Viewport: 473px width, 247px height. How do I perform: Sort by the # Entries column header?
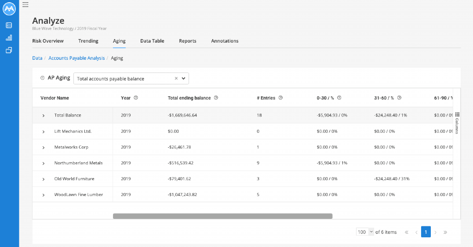(x=266, y=98)
